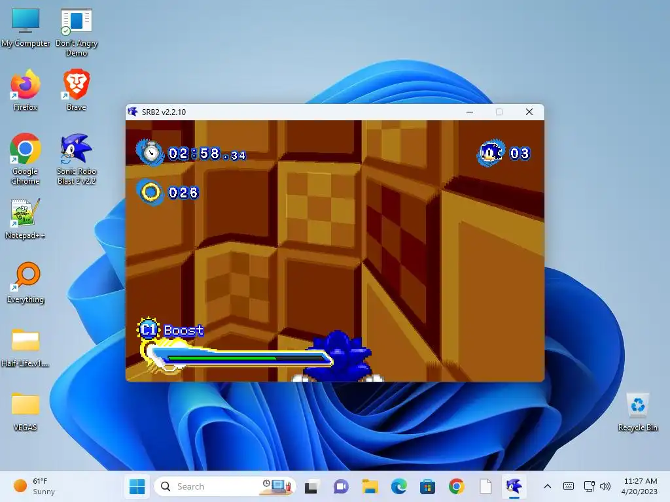Viewport: 670px width, 502px height.
Task: Launch Microsoft Edge from taskbar
Action: pyautogui.click(x=398, y=486)
